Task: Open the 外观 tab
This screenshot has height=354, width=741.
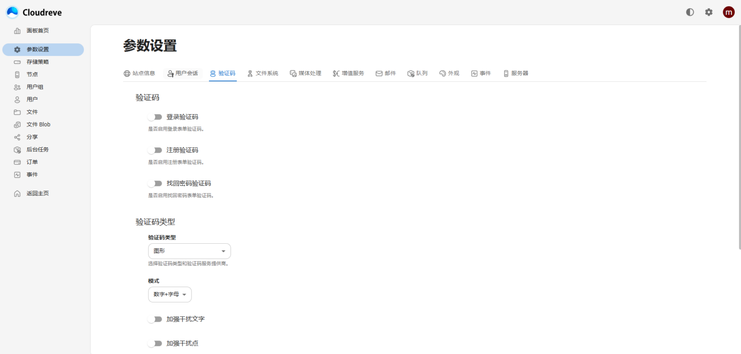Action: (449, 73)
